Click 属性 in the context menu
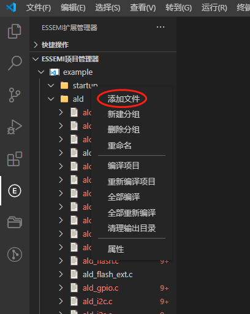The width and height of the screenshot is (250, 314). [x=116, y=249]
